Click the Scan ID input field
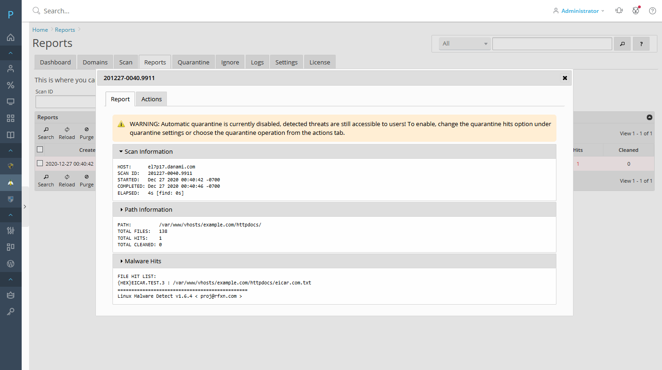 [x=65, y=102]
